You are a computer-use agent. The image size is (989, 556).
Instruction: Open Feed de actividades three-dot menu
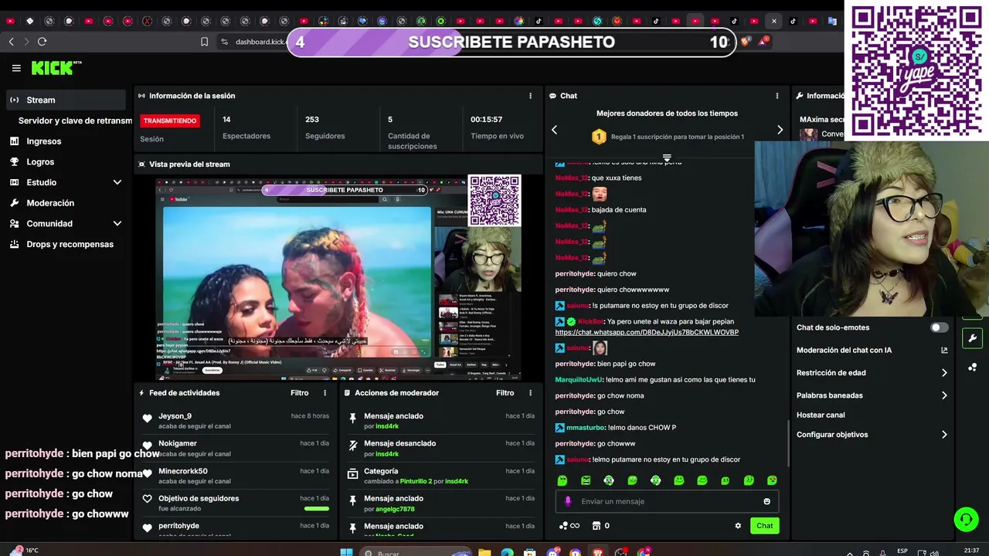click(x=325, y=393)
